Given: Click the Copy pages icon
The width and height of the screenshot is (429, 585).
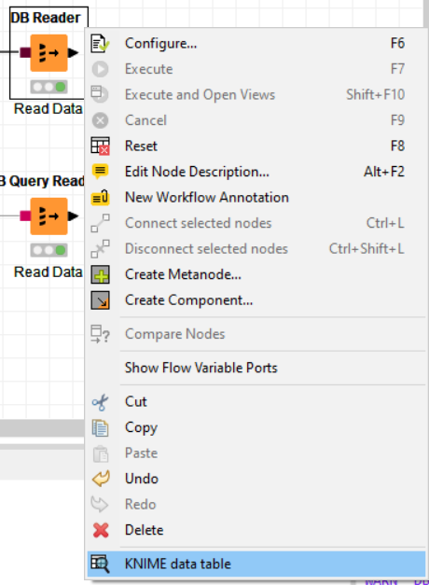Looking at the screenshot, I should click(x=100, y=428).
